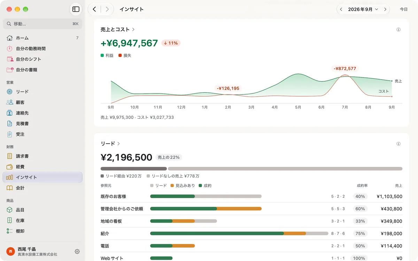Click the 移動... search field

tap(42, 24)
